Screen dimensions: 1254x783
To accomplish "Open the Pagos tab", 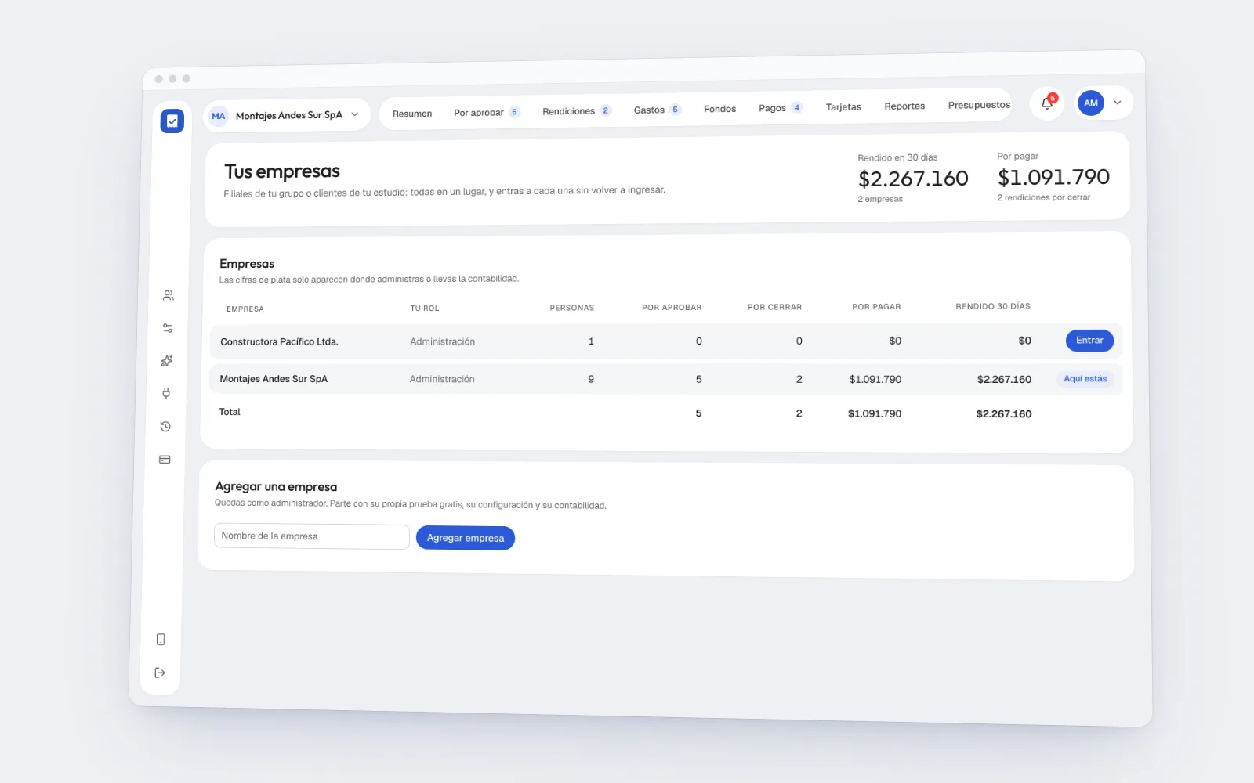I will pos(780,108).
